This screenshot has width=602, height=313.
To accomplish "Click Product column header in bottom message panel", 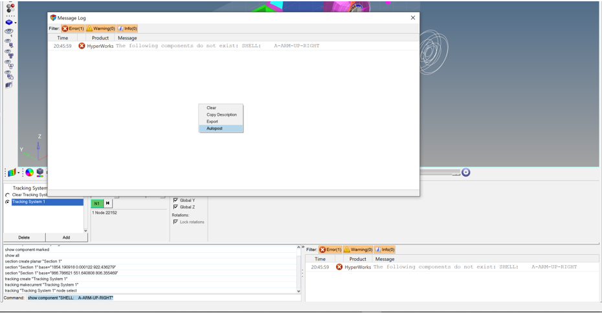I will point(358,259).
